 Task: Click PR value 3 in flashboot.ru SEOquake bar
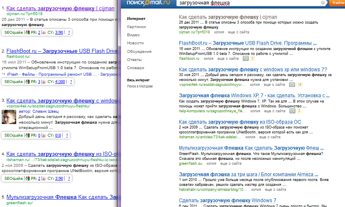[x=39, y=82]
